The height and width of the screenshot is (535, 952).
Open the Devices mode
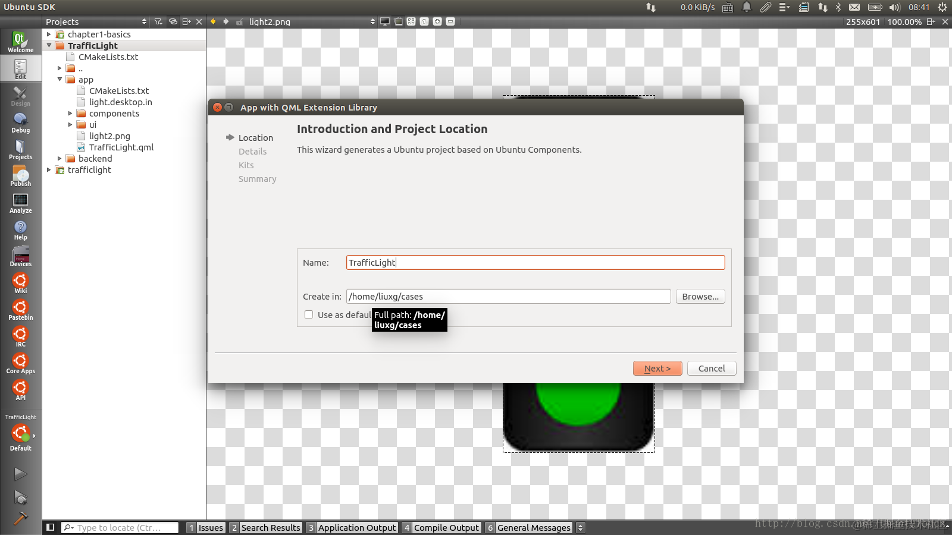20,256
